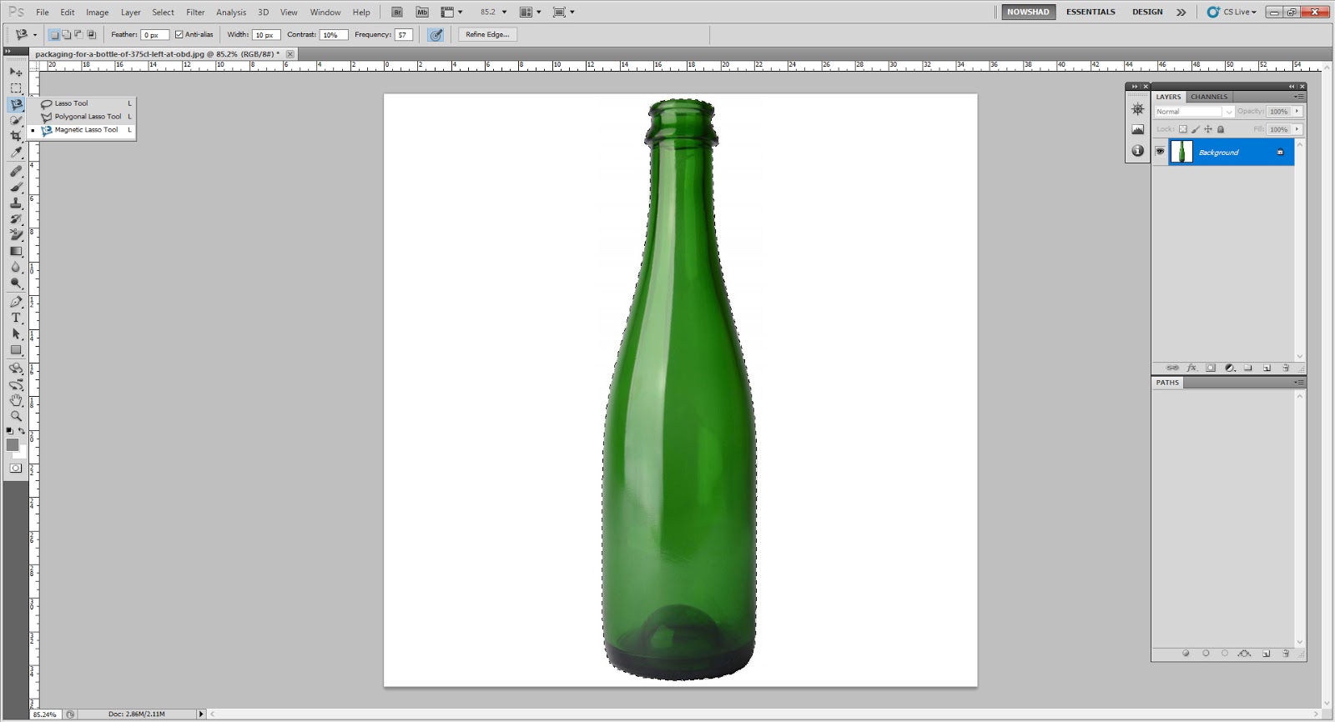Select the Pen tool

point(16,302)
